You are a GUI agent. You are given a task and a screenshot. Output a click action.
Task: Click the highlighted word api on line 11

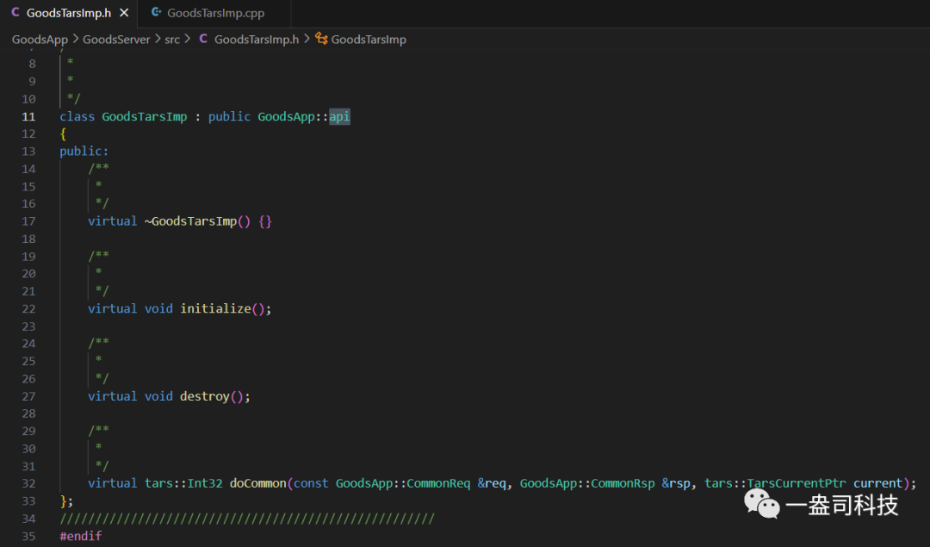339,116
